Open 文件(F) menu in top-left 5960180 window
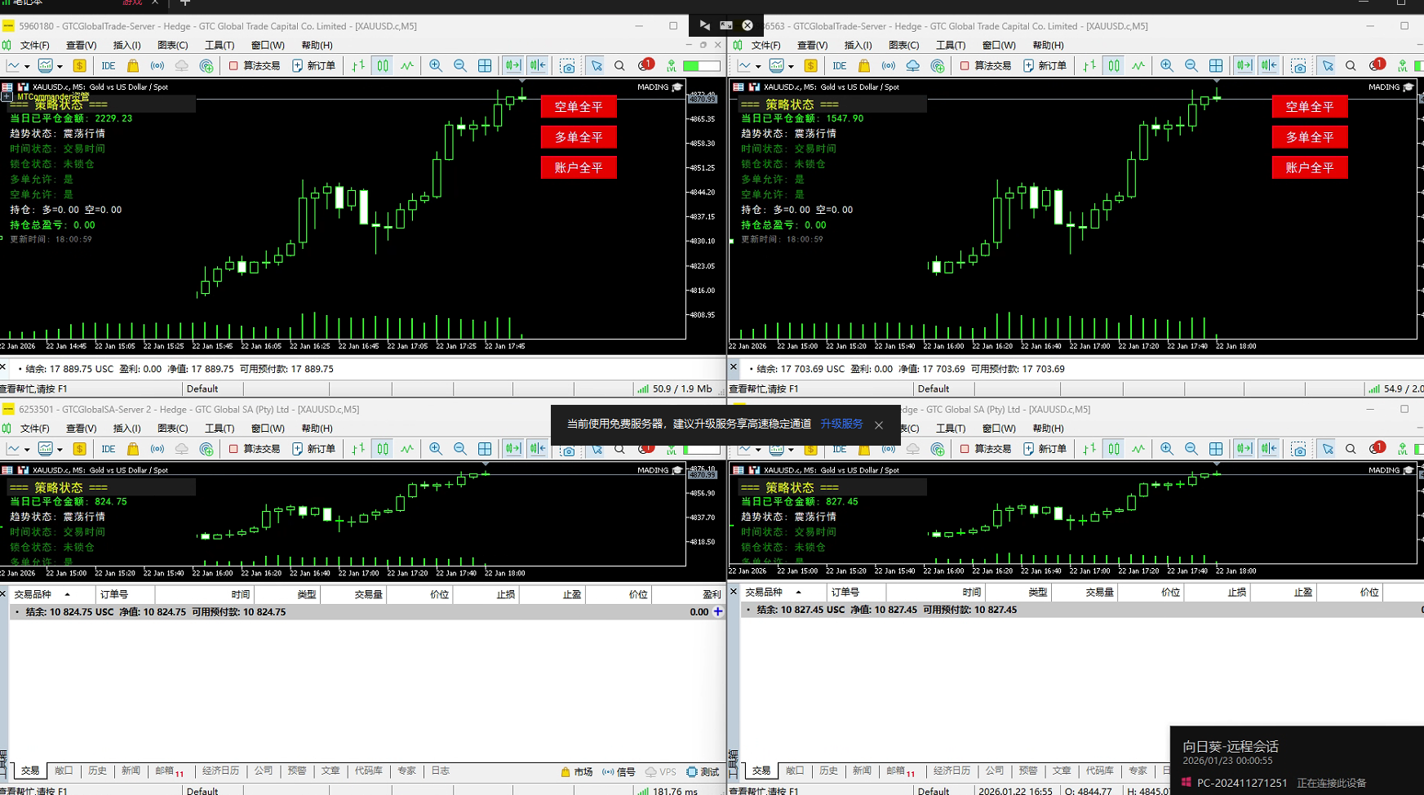The width and height of the screenshot is (1424, 795). pyautogui.click(x=34, y=46)
